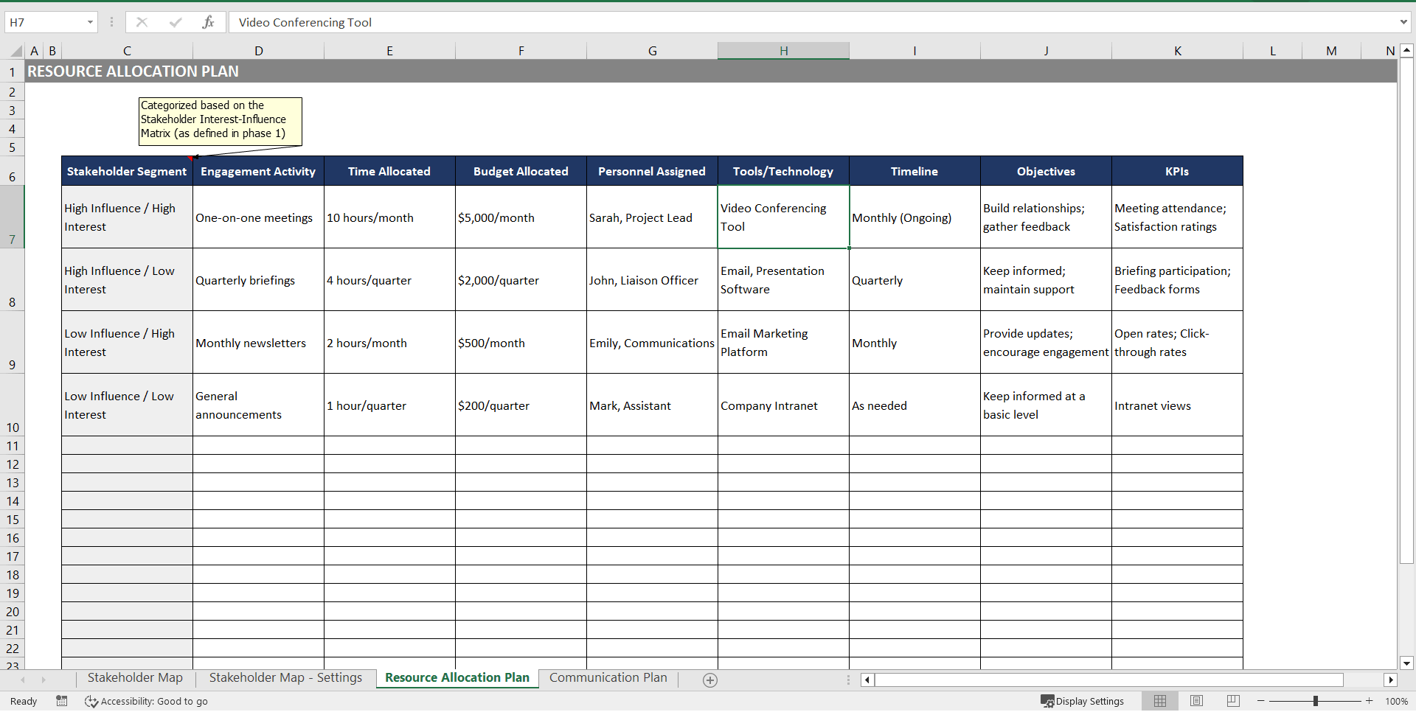Click the Engagement Activity header cell
Screen dimensions: 1416x712
258,171
